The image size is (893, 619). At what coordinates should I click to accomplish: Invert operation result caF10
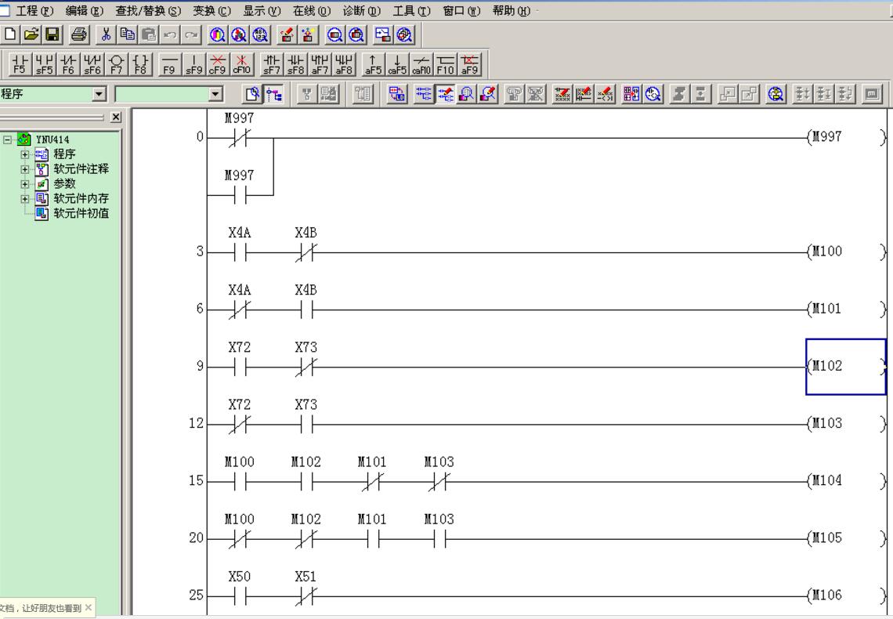pos(421,64)
